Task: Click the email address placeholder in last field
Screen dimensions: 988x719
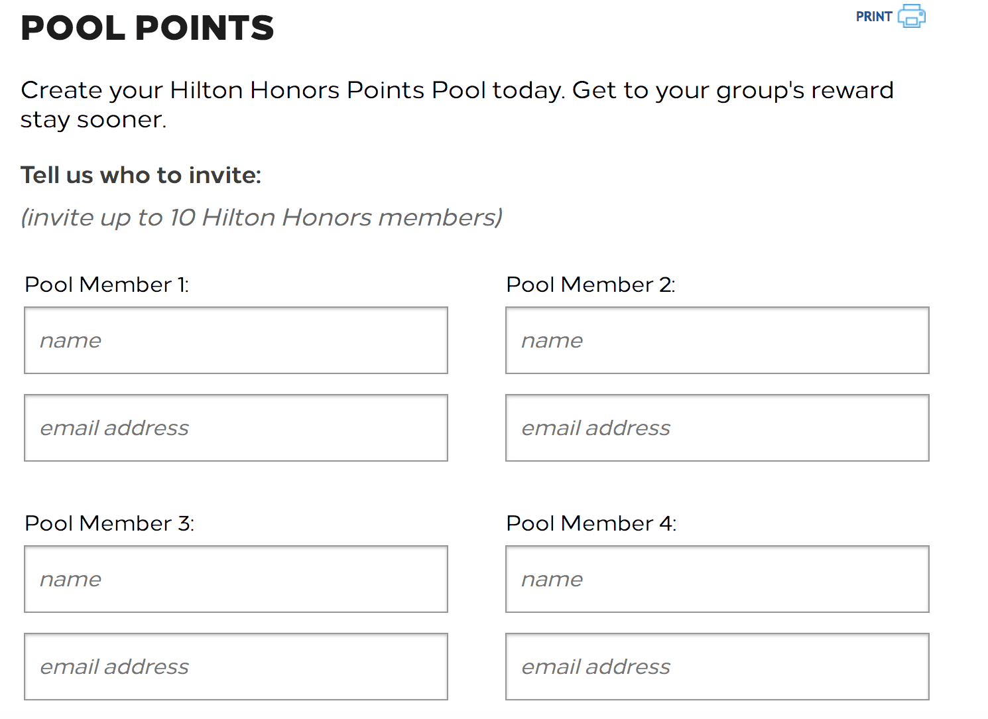Action: coord(595,667)
